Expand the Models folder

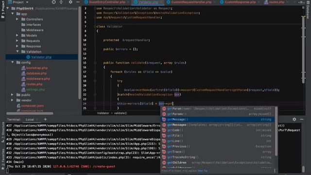tap(17, 35)
